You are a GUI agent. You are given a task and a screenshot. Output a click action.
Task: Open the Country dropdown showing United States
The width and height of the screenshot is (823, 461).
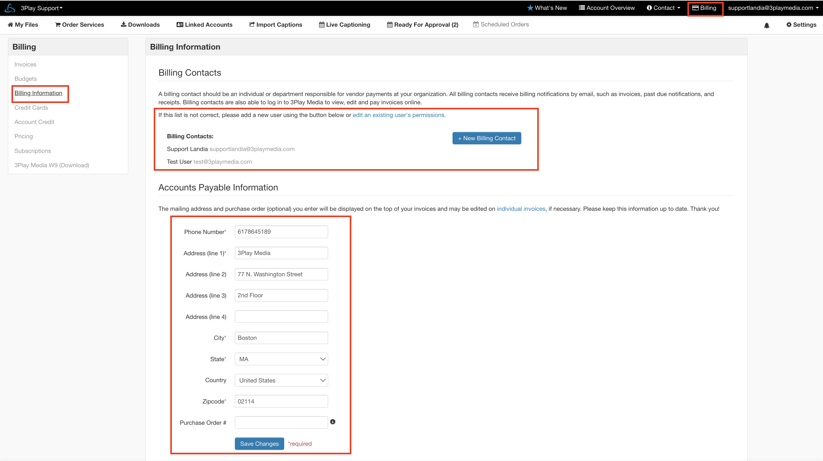[281, 380]
